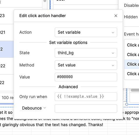Screen dimensions: 139x135
Task: Click the Disabled property label
Action: point(131,5)
